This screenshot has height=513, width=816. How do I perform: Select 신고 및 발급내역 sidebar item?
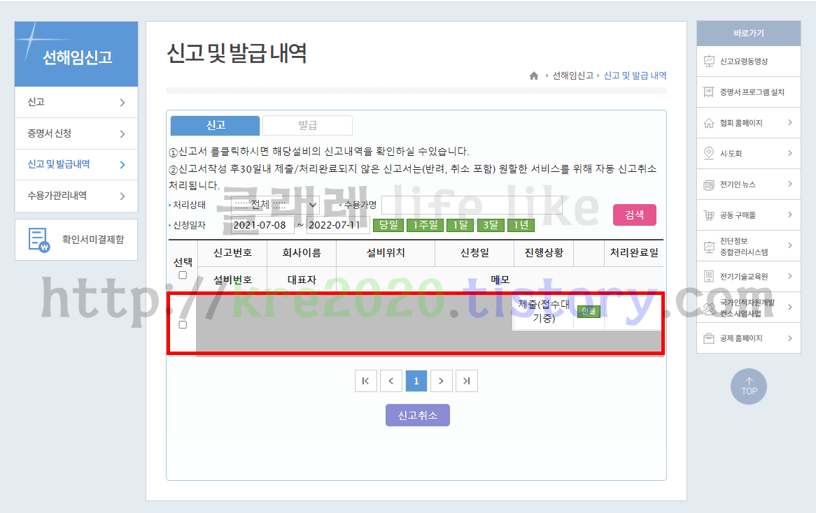(76, 165)
